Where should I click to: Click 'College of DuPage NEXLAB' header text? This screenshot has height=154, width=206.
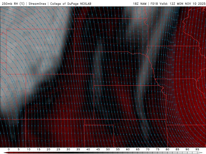(71, 4)
